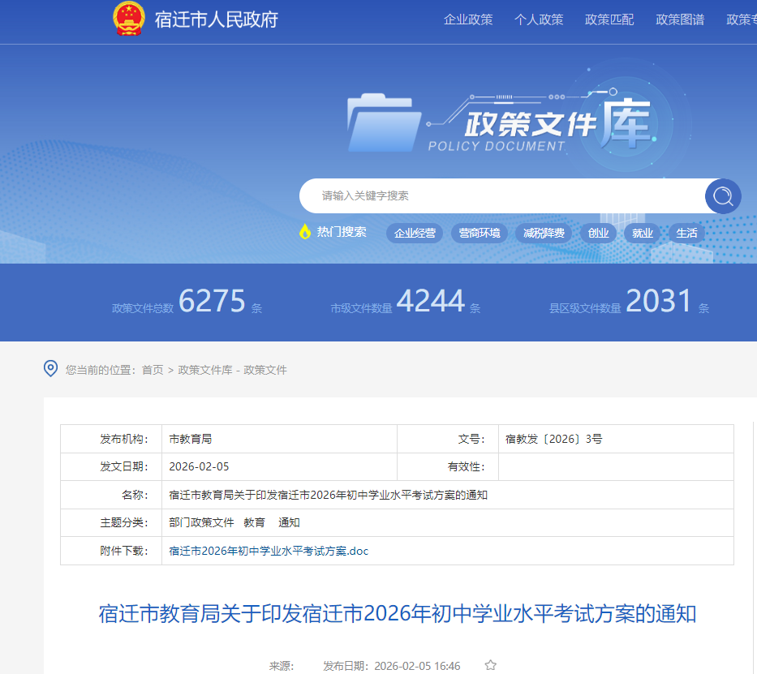The width and height of the screenshot is (757, 674).
Task: Click the magnifier search button
Action: pos(722,196)
